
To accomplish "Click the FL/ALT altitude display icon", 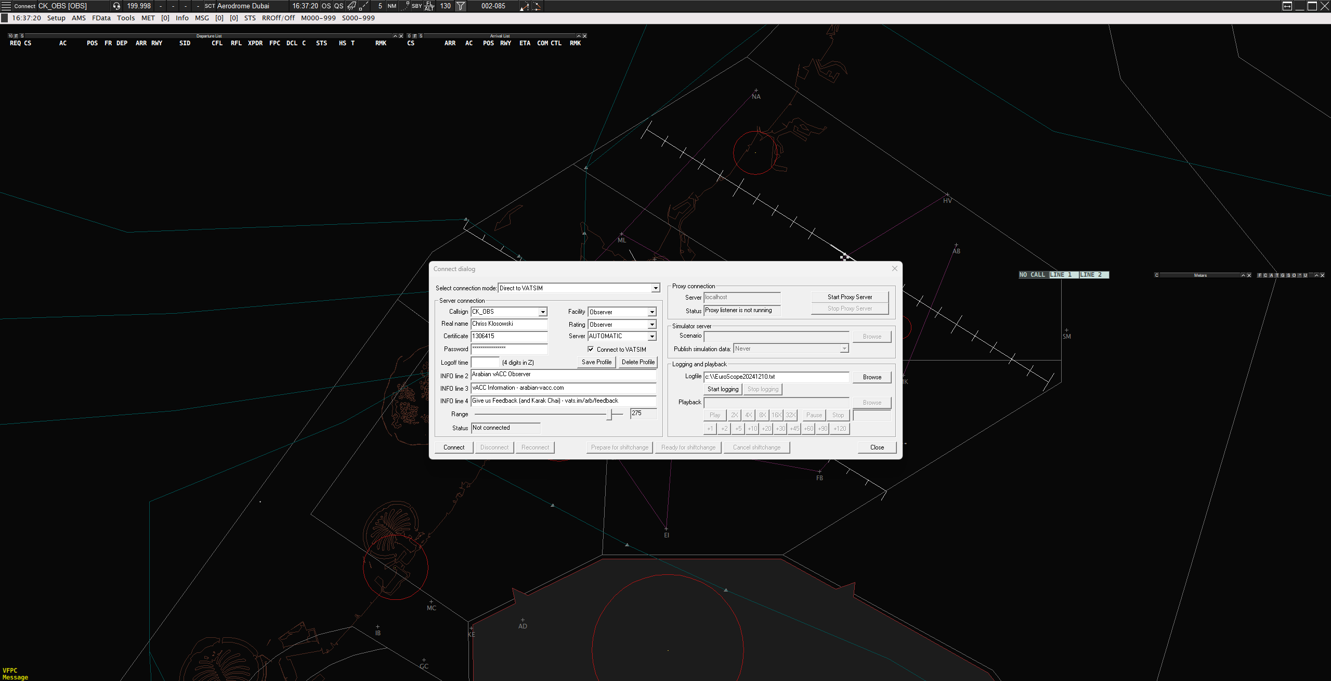I will coord(429,6).
